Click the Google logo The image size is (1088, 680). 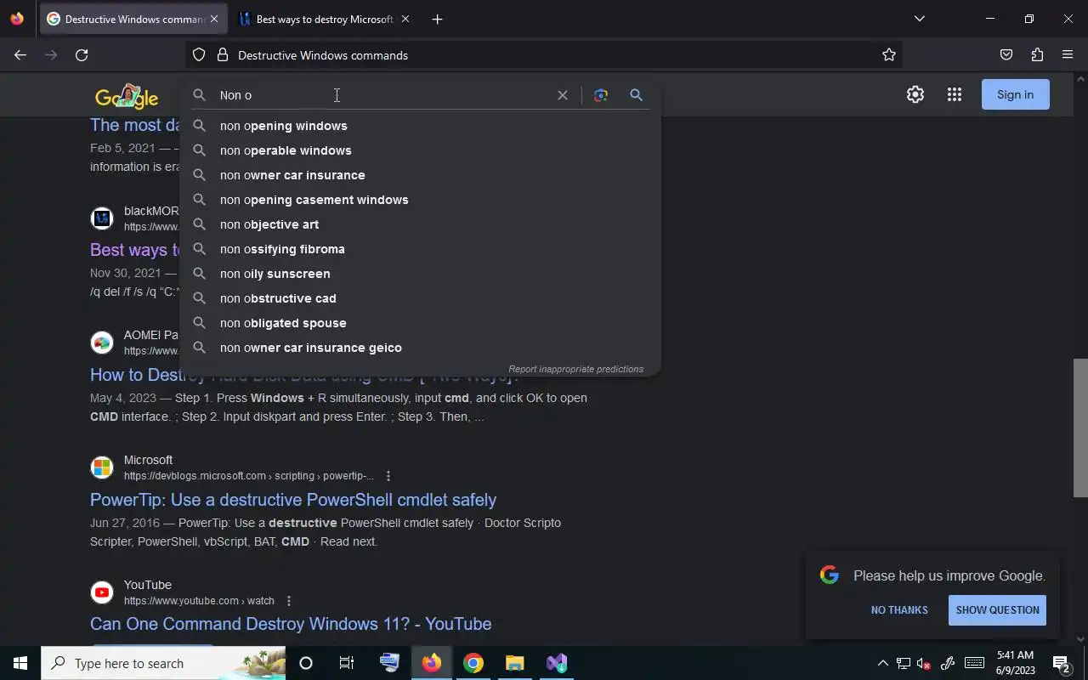(x=127, y=96)
